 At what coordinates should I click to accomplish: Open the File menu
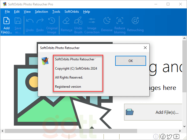(x=7, y=12)
